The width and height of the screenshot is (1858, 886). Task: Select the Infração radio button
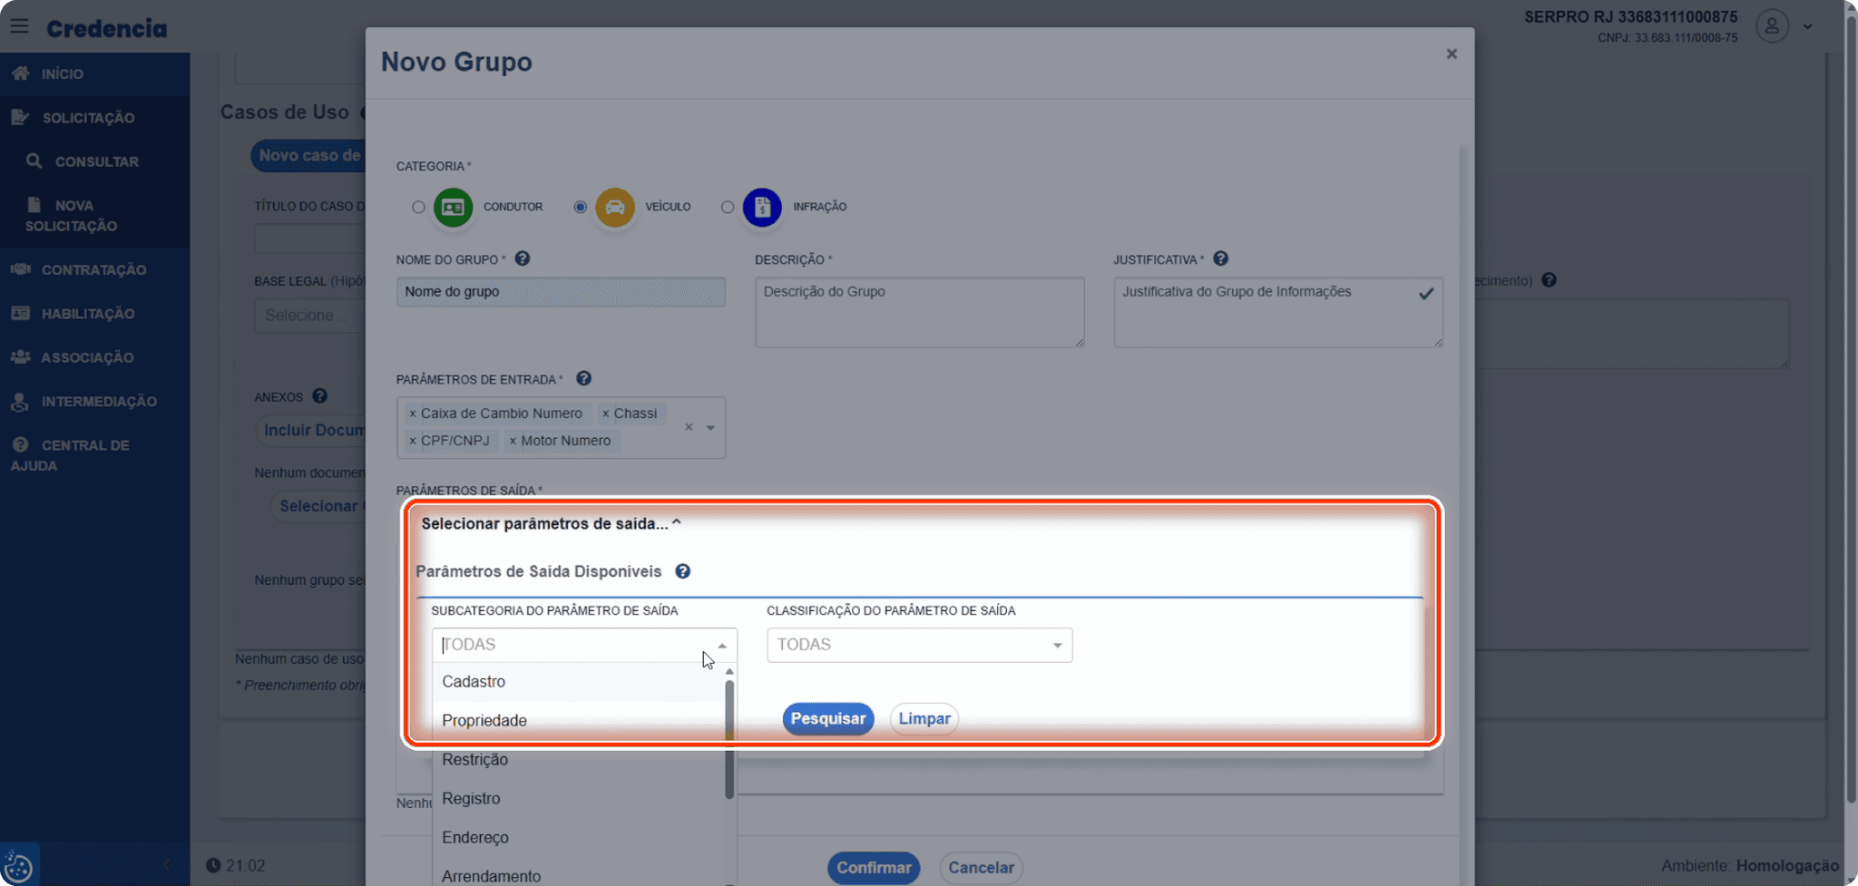click(728, 207)
